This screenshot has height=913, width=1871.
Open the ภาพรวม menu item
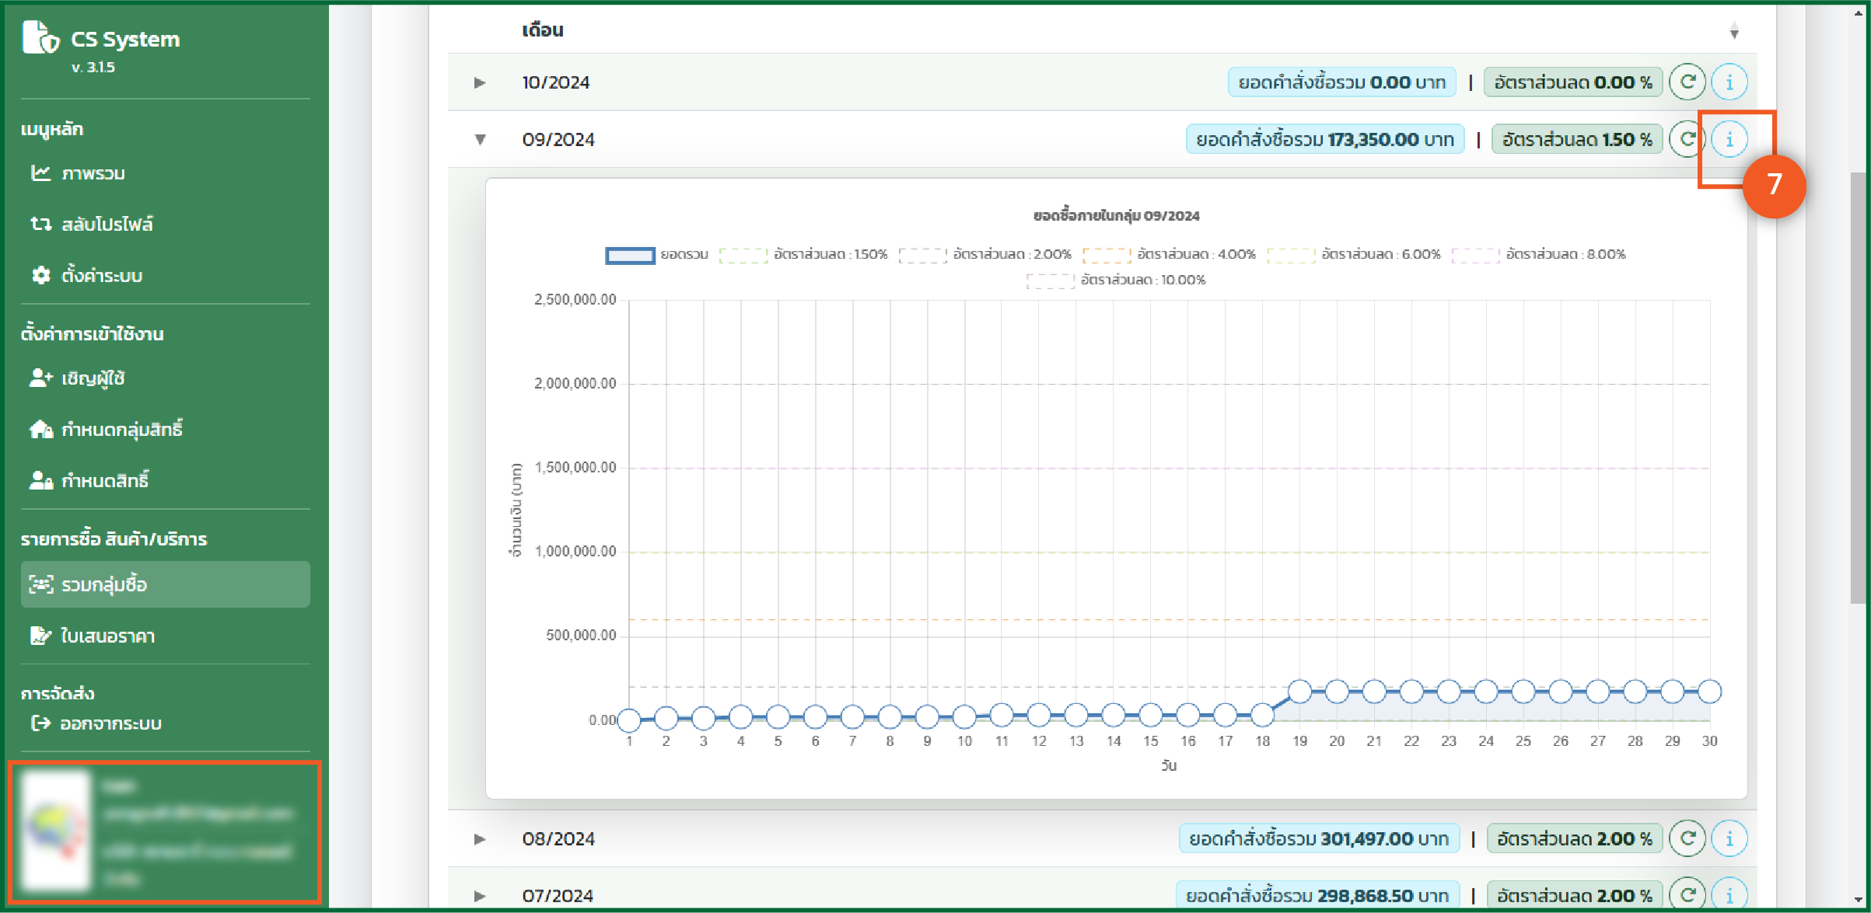pyautogui.click(x=93, y=173)
